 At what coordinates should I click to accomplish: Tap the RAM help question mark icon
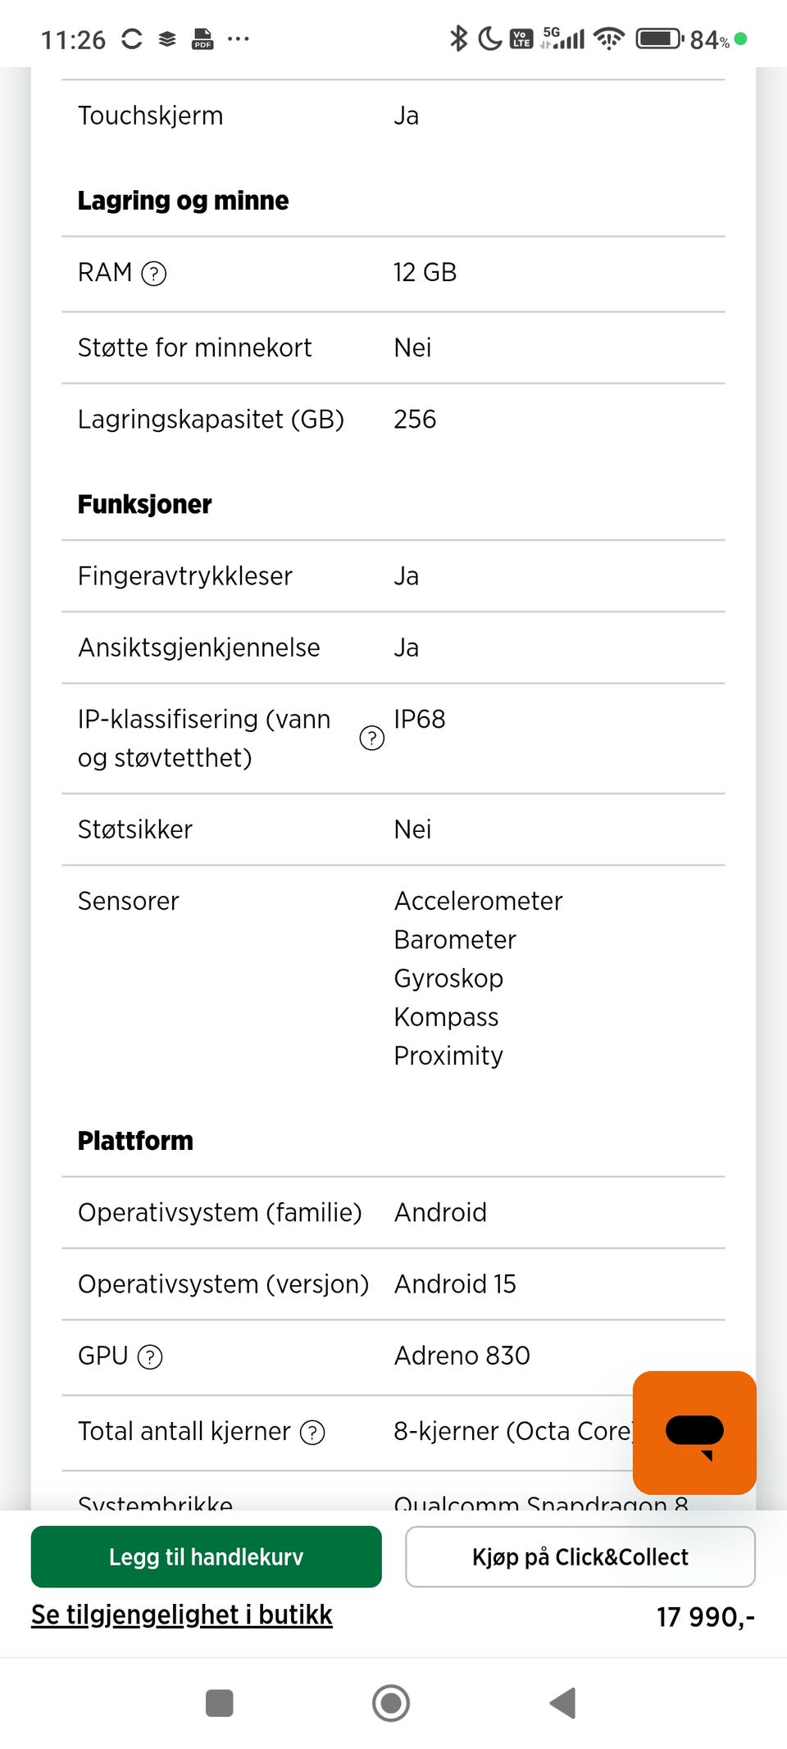click(x=154, y=273)
